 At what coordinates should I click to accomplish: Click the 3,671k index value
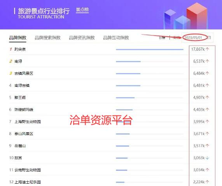tap(199, 134)
